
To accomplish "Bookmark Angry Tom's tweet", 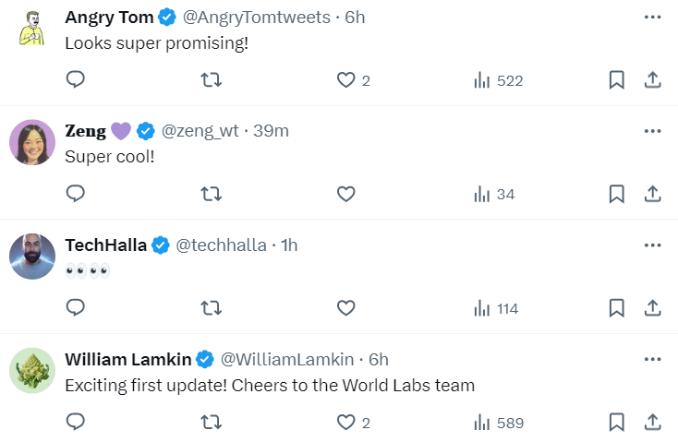I will [616, 80].
